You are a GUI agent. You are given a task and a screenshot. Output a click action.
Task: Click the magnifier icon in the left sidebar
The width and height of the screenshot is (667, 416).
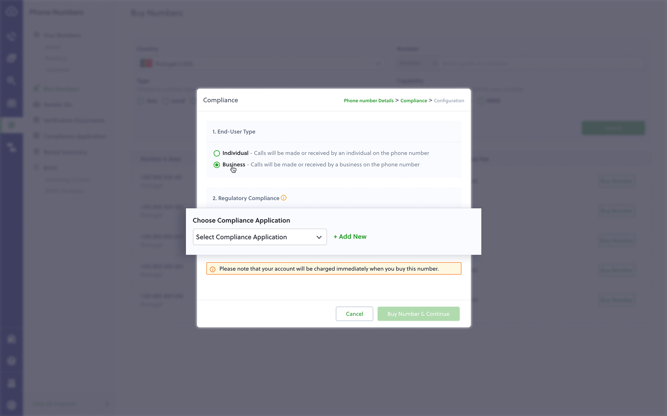point(11,80)
